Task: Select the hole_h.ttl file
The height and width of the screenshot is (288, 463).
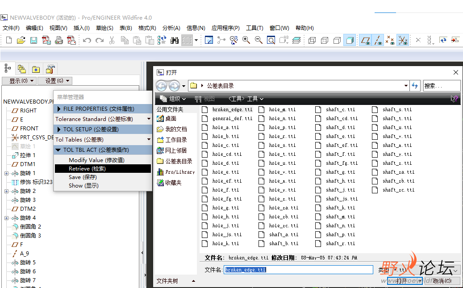Action: click(x=225, y=217)
